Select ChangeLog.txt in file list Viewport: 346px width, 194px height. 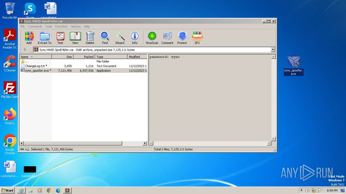[84, 66]
